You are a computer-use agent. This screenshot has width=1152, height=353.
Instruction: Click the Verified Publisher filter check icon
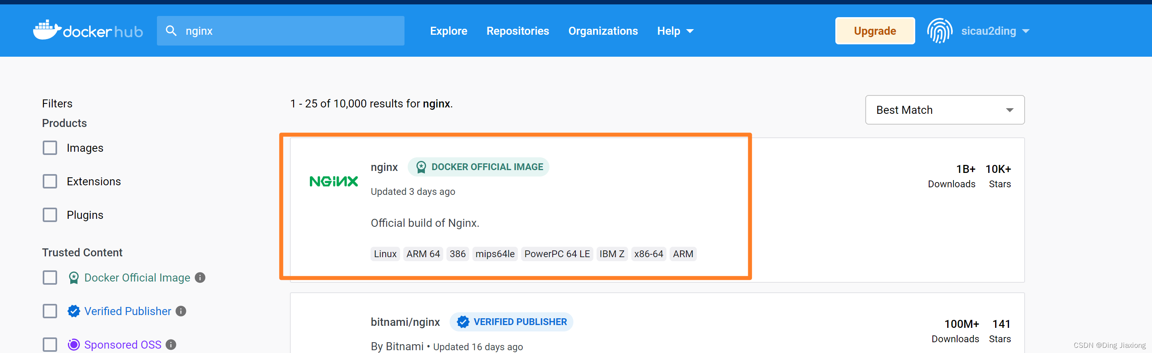pyautogui.click(x=73, y=311)
